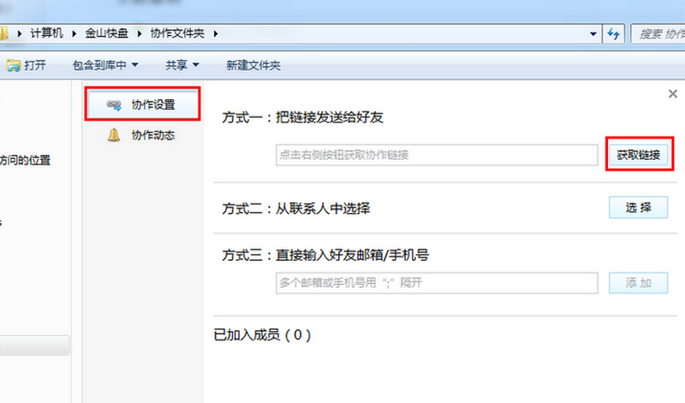Screen dimensions: 685x403
Task: Click 新建文件夹 in the toolbar
Action: [x=253, y=65]
